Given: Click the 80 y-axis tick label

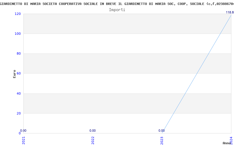Looking at the screenshot, I should (19, 53).
